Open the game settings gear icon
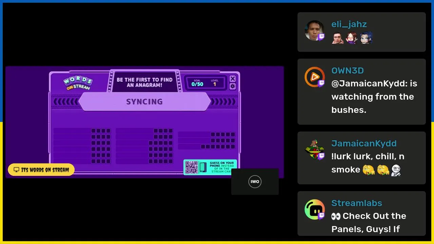The width and height of the screenshot is (434, 244). pyautogui.click(x=233, y=86)
